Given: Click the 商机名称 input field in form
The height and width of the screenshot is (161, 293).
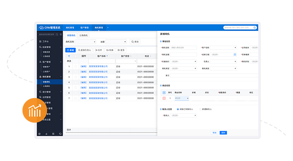Looking at the screenshot, I should [x=184, y=48].
